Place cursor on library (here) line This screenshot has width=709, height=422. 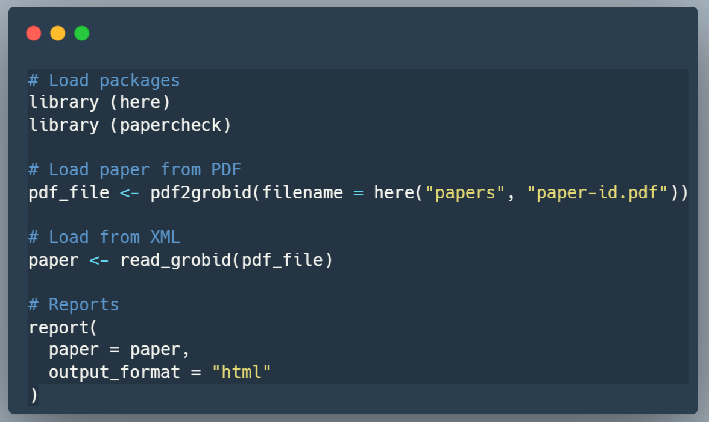coord(99,102)
